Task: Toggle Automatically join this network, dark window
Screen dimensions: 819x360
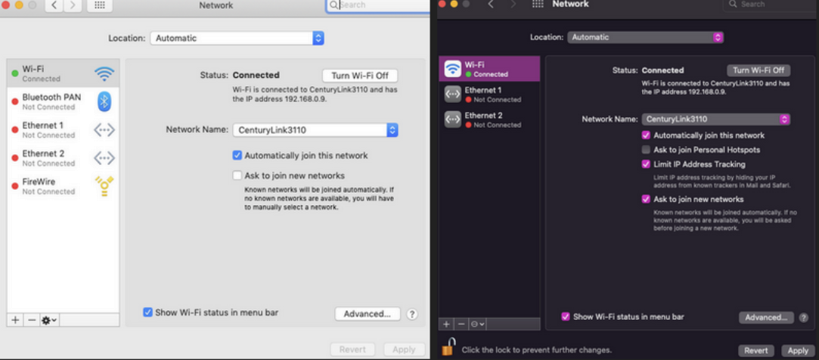Action: coord(646,135)
